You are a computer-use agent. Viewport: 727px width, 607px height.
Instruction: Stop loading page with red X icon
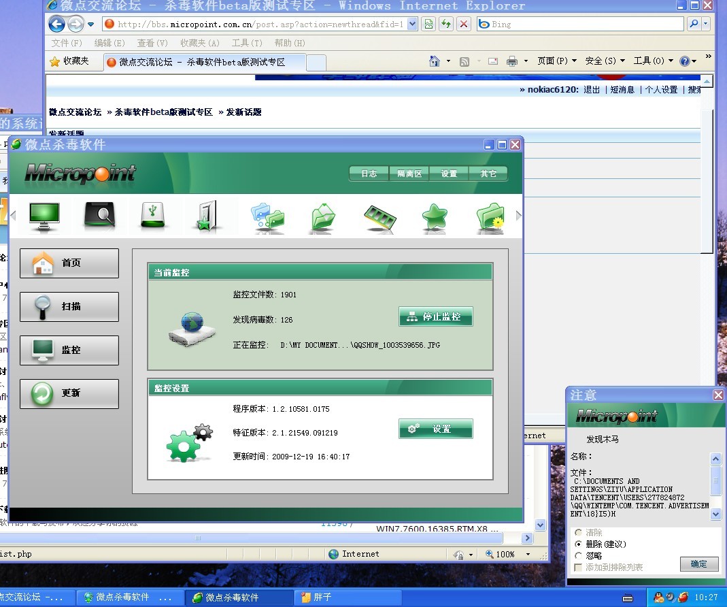click(464, 24)
